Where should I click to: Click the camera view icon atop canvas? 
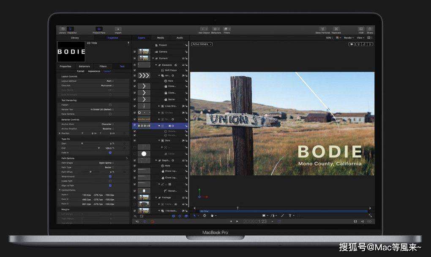(352, 44)
